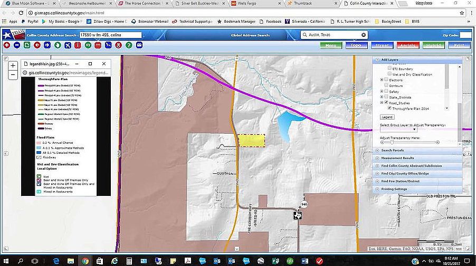Open the red Google street-view icon

click(118, 45)
